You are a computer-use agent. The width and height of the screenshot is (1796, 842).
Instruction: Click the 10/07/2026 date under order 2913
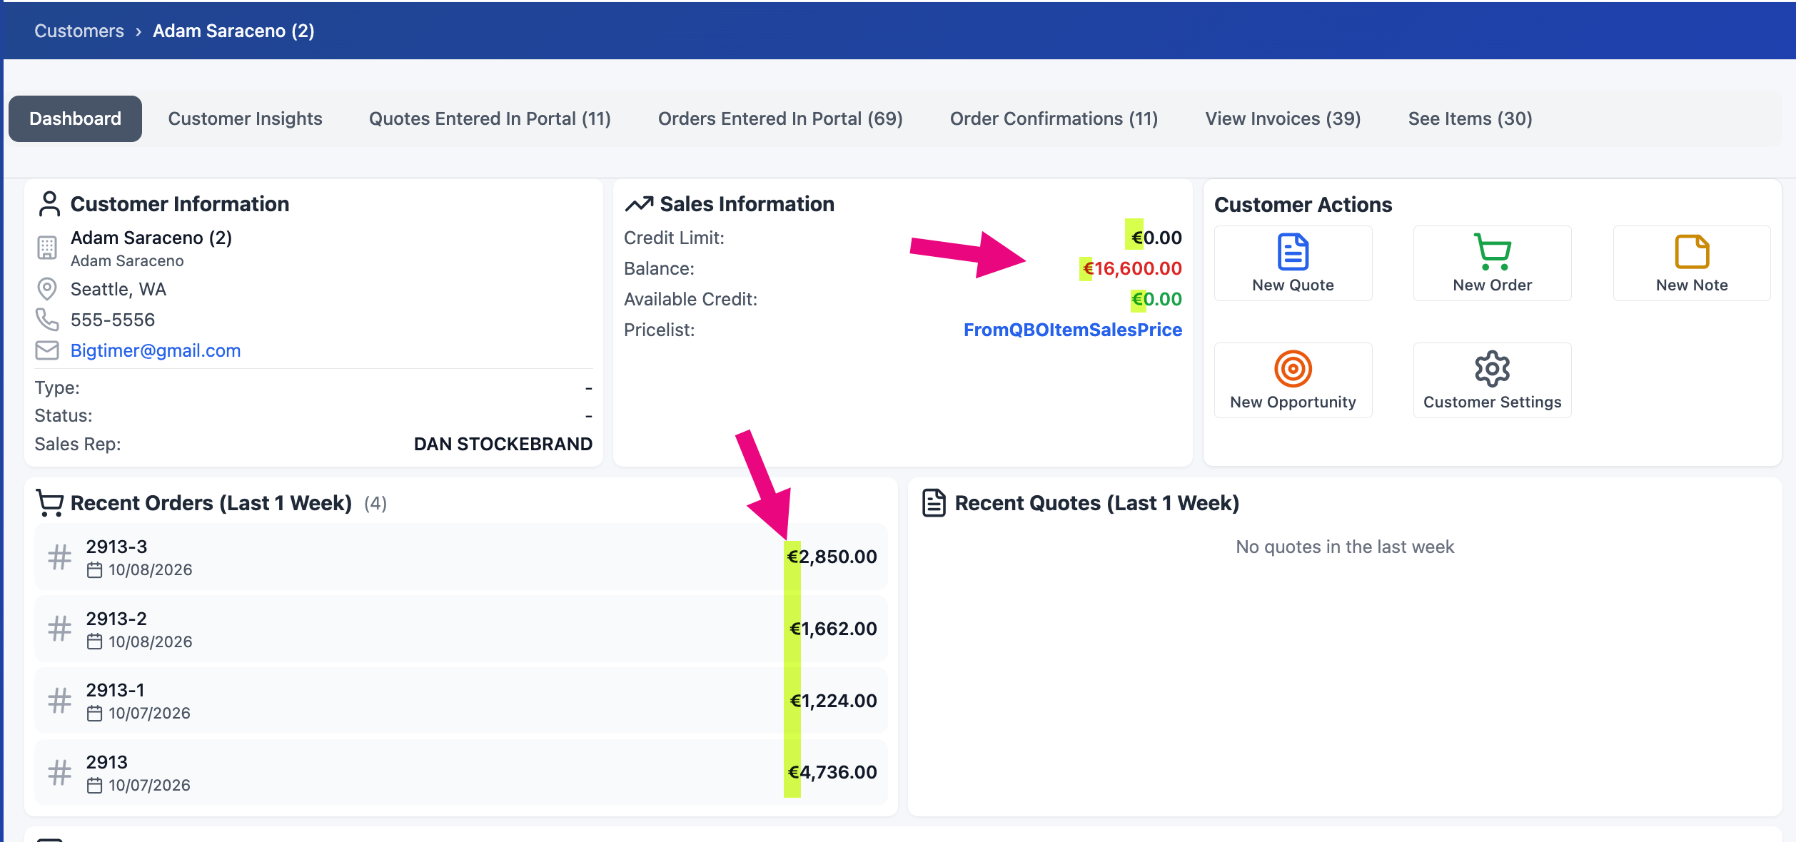coord(149,785)
